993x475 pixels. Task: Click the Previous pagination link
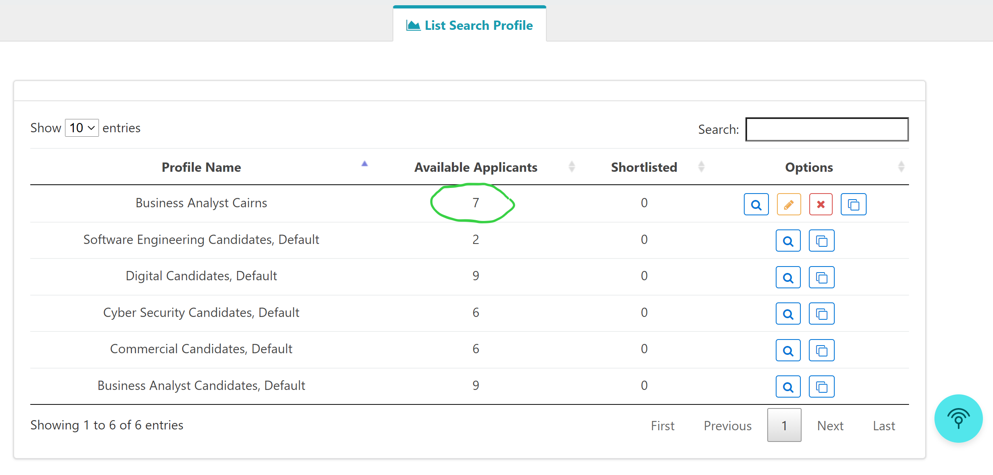click(x=727, y=425)
